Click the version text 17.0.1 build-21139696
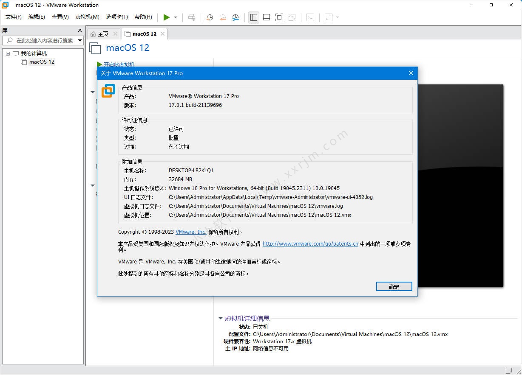The height and width of the screenshot is (375, 522). click(x=195, y=105)
